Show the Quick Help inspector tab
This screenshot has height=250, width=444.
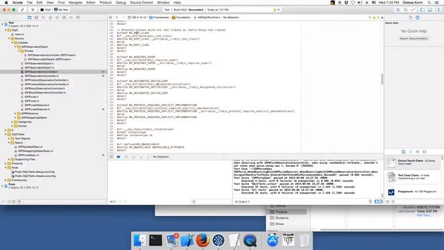tap(418, 17)
